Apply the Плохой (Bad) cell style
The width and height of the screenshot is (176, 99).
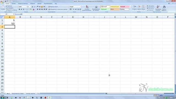(x=125, y=7)
